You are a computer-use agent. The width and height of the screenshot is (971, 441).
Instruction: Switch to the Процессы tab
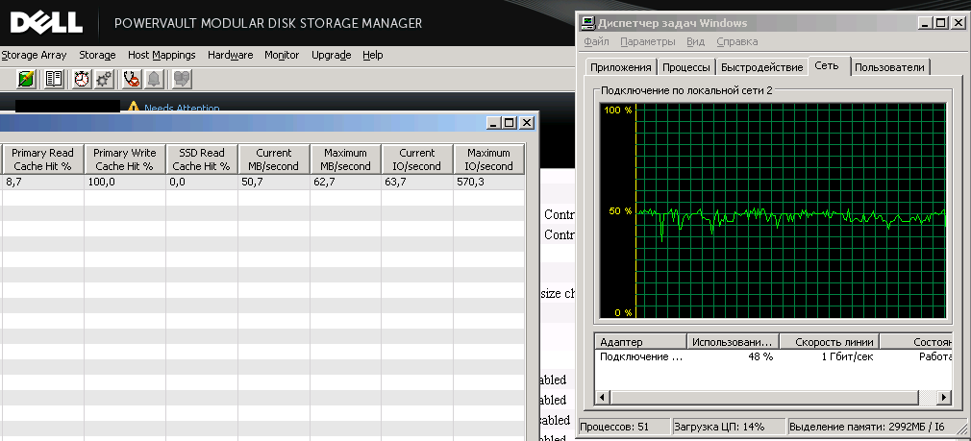(687, 67)
